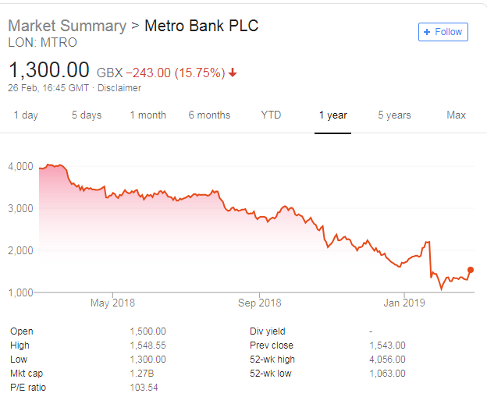Open the Market Summary breadcrumb link
This screenshot has height=411, width=487.
tap(66, 26)
